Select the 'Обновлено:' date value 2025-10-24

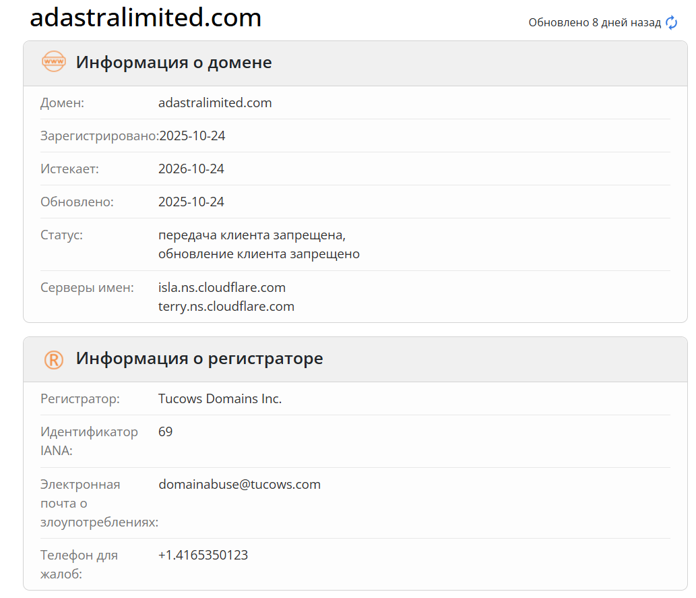(x=192, y=202)
